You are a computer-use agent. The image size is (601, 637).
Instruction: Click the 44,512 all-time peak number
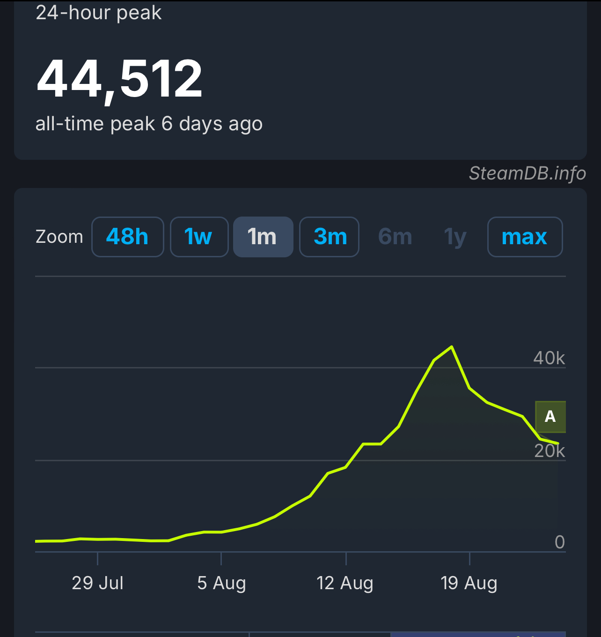(x=119, y=79)
